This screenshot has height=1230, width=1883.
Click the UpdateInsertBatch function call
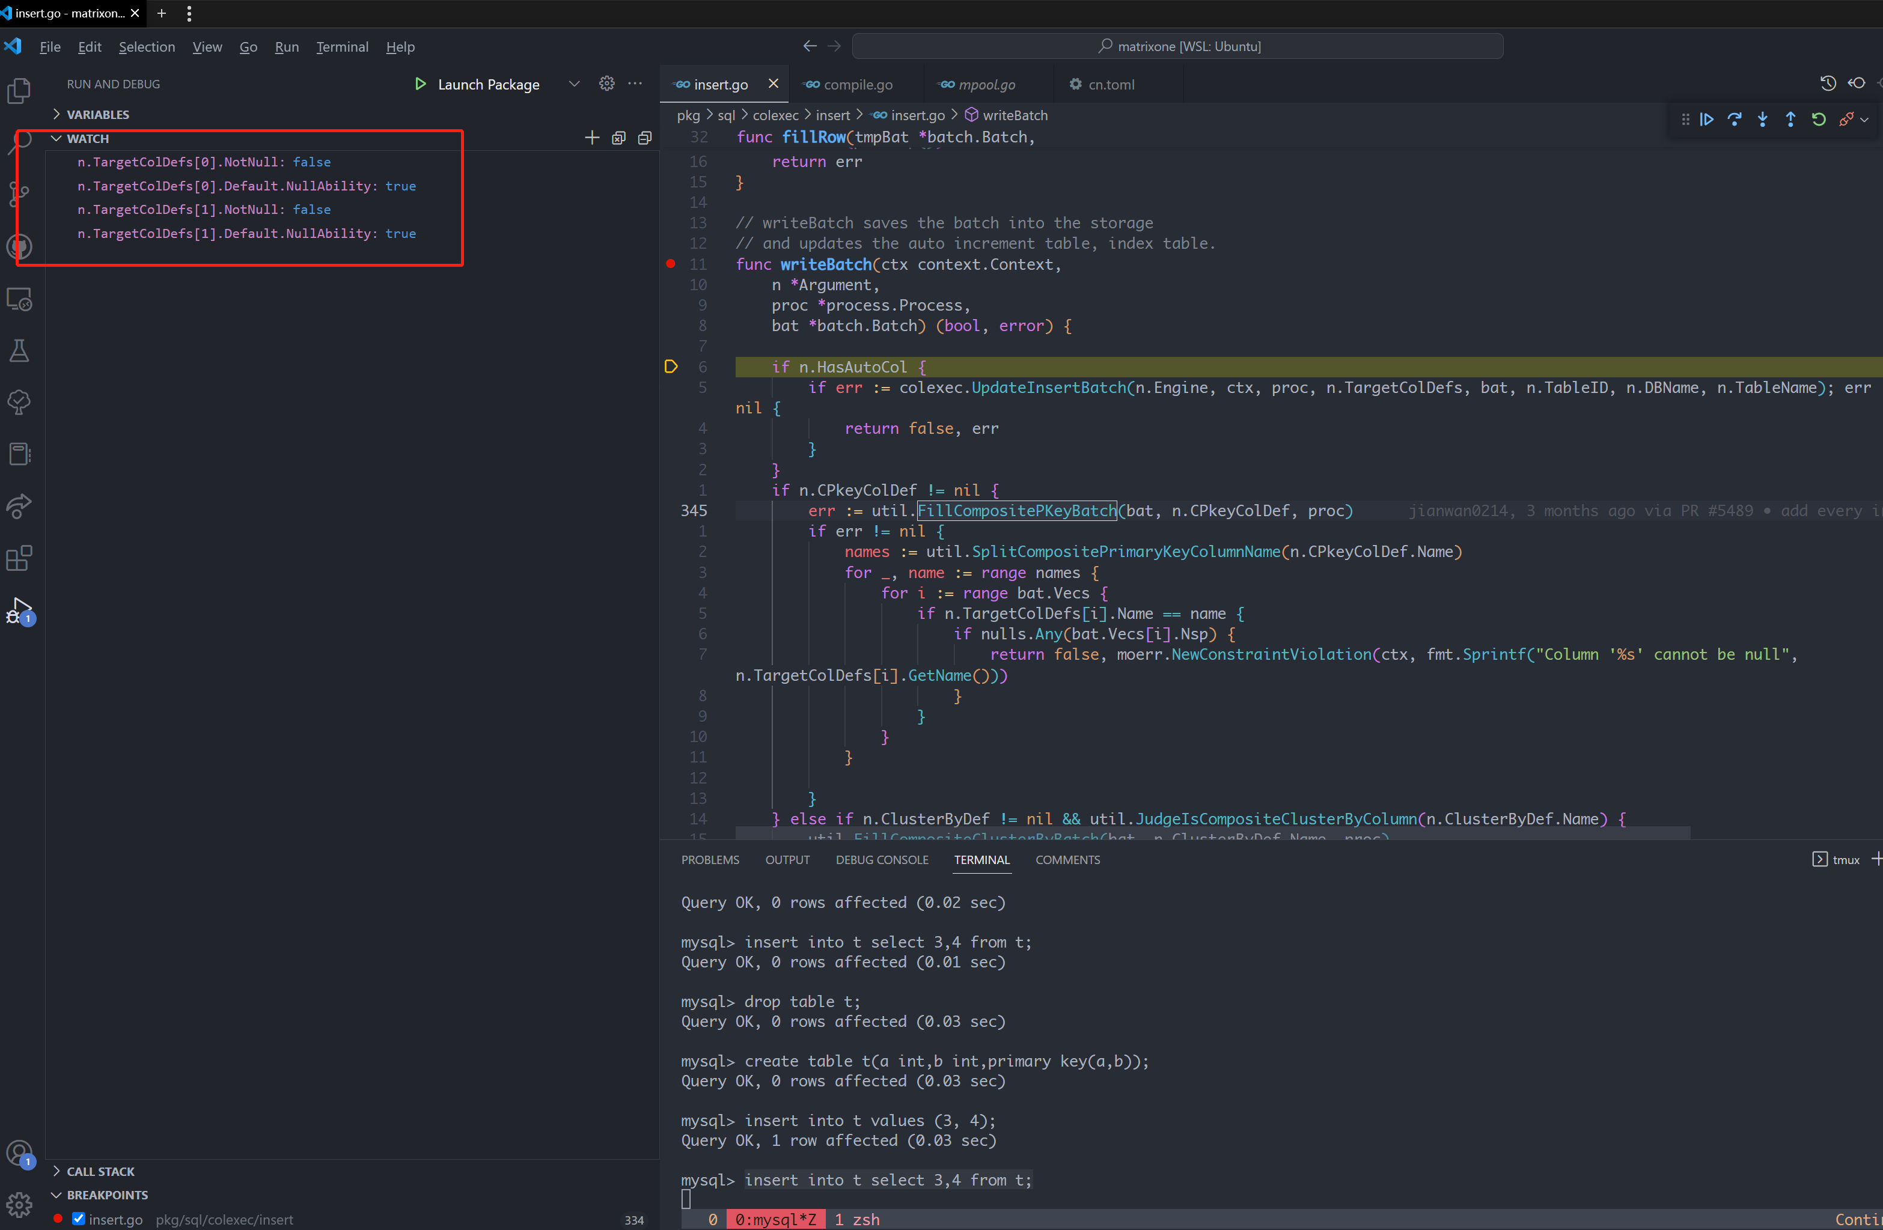coord(1048,388)
